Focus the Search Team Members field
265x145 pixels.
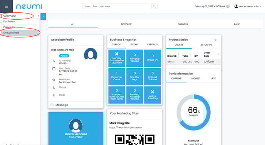click(x=117, y=7)
